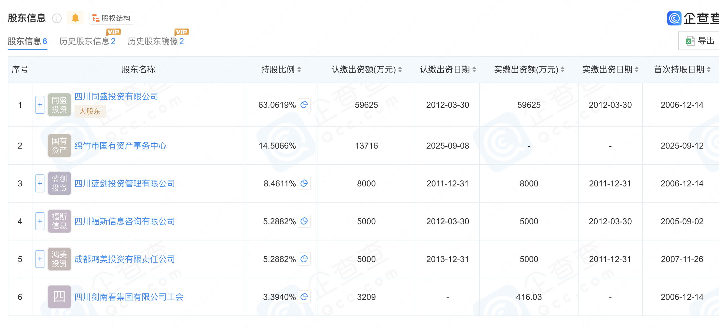Sort by 认缴出资额(万元) column arrows
Screen dimensions: 719x329
point(400,70)
